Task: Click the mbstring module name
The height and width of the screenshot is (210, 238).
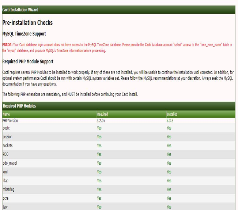Action: click(8, 190)
